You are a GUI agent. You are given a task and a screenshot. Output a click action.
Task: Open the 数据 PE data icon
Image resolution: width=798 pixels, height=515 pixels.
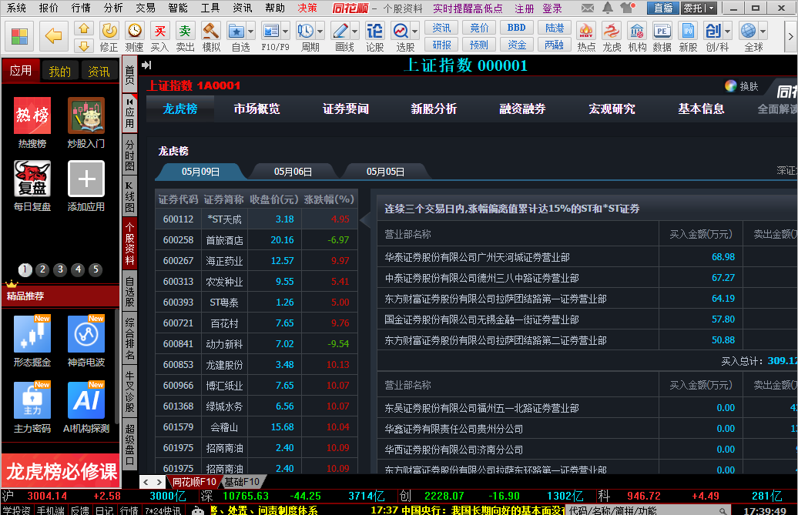click(x=662, y=37)
